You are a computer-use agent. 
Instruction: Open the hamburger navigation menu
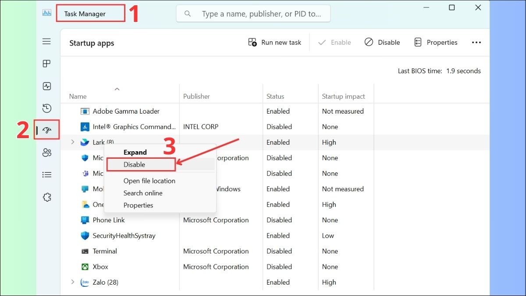click(46, 42)
